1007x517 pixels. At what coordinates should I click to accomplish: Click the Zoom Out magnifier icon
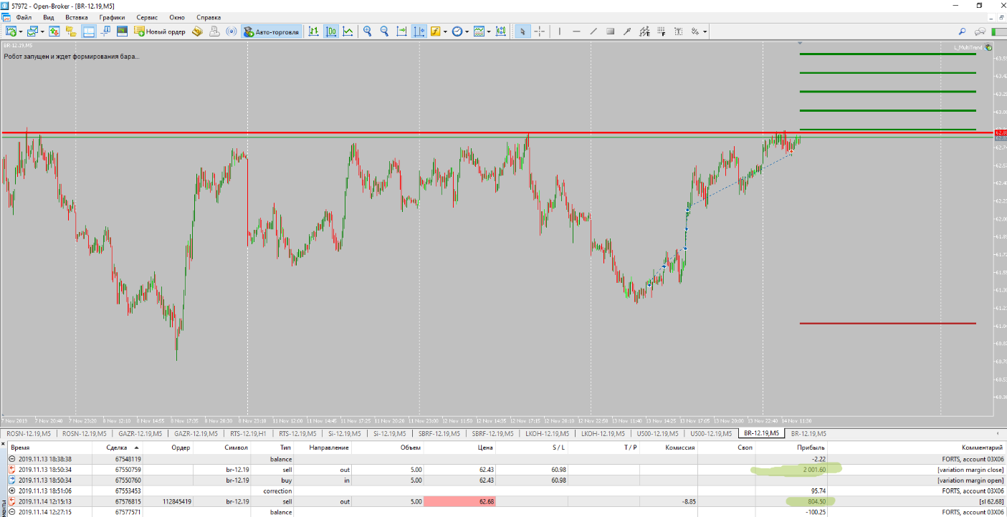pos(384,32)
